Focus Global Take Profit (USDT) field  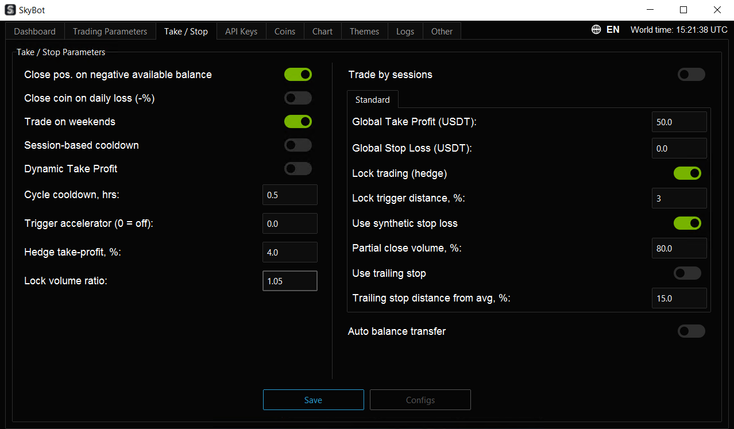point(679,122)
